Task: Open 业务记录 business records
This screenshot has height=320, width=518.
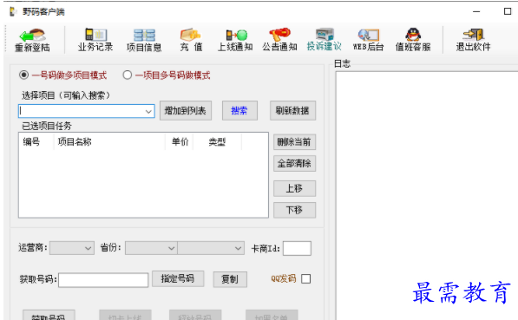Action: click(95, 40)
